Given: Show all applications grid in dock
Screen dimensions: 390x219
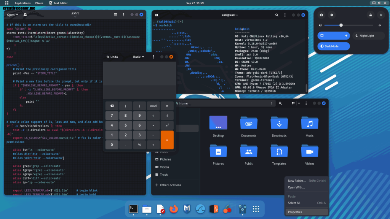Looking at the screenshot, I should pyautogui.click(x=256, y=209).
